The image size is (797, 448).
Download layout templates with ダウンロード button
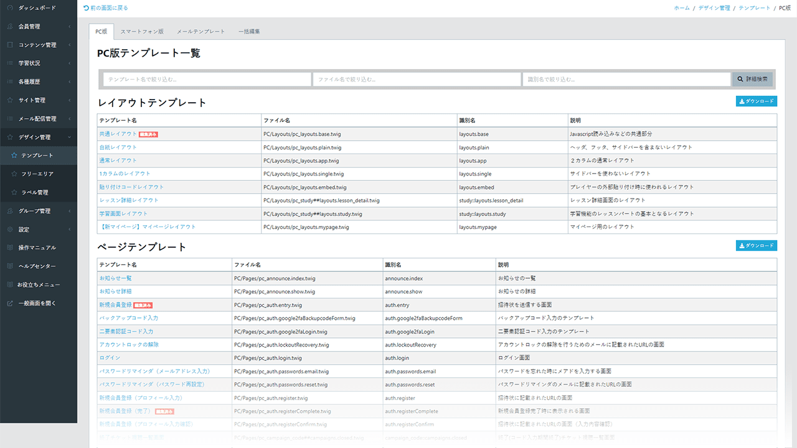(x=756, y=101)
